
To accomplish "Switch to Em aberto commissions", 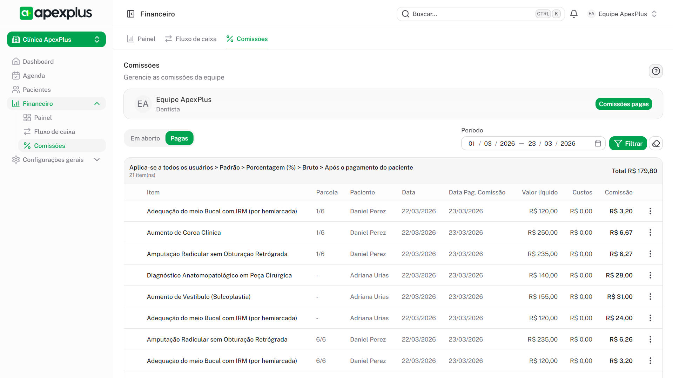I will [x=145, y=138].
